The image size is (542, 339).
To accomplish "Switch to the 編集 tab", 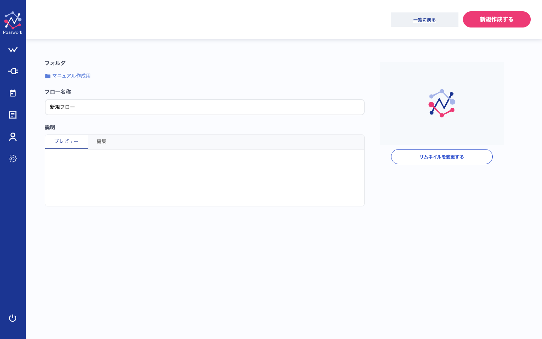I will [x=101, y=142].
